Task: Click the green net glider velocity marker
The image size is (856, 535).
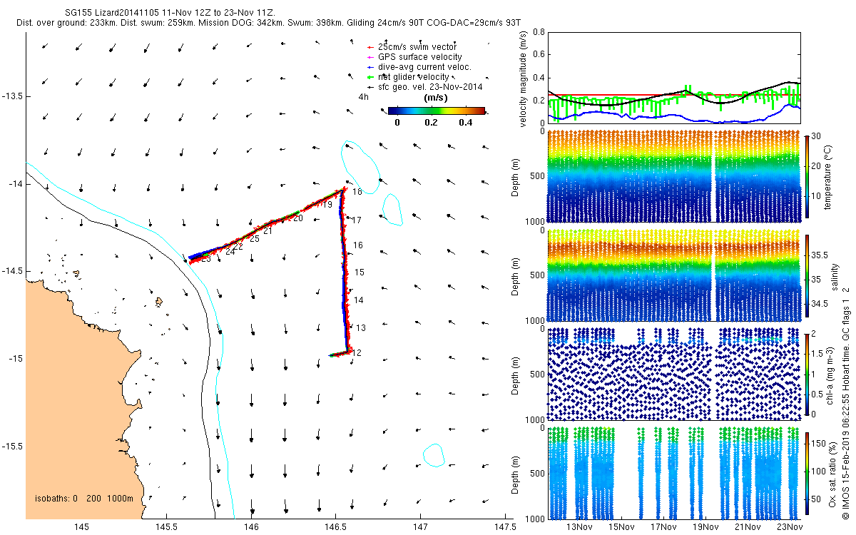Action: pyautogui.click(x=369, y=76)
